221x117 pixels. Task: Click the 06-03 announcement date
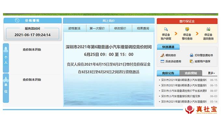coord(214,96)
